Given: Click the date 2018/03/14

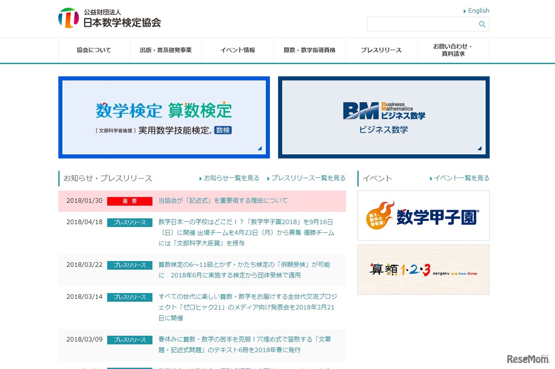Looking at the screenshot, I should point(85,297).
